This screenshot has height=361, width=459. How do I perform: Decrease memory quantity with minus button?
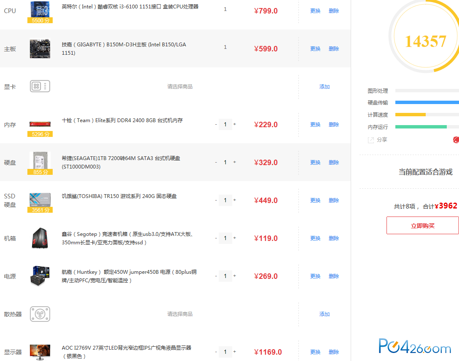pyautogui.click(x=216, y=124)
